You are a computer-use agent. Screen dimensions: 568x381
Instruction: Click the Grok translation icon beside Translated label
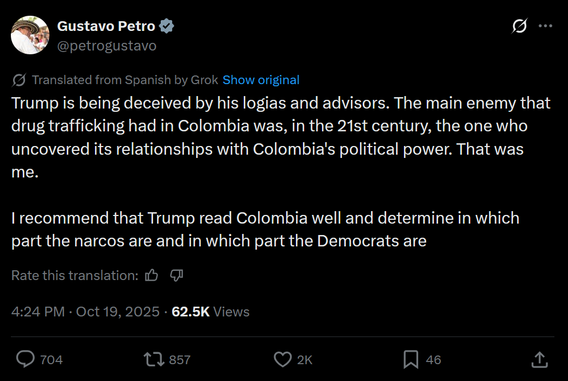click(x=19, y=80)
